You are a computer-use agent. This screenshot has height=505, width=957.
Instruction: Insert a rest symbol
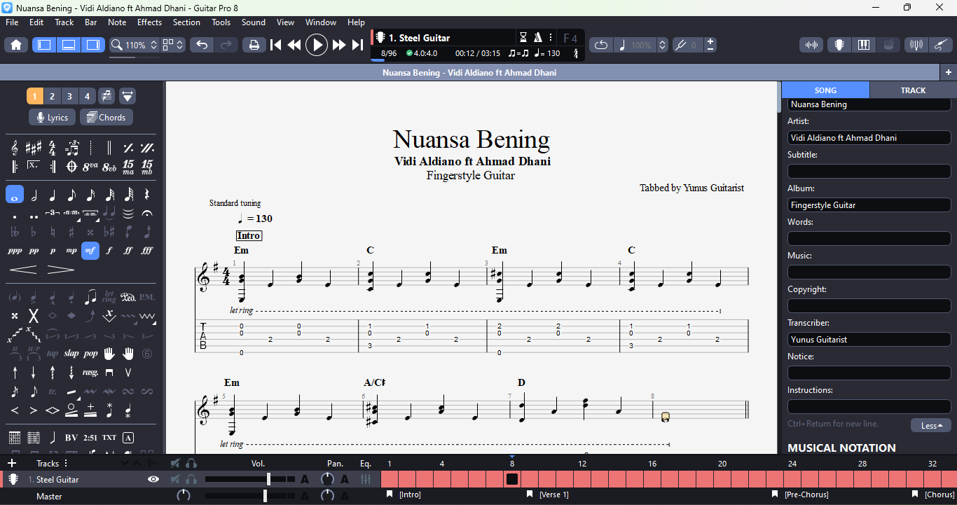pos(147,195)
